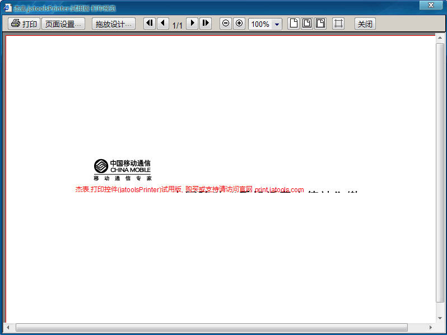The height and width of the screenshot is (335, 447).
Task: Select the single blank page view icon
Action: click(x=294, y=23)
